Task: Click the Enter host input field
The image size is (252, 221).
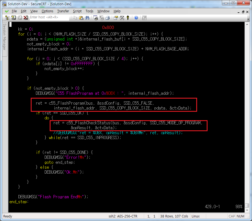Action: pyautogui.click(x=49, y=18)
